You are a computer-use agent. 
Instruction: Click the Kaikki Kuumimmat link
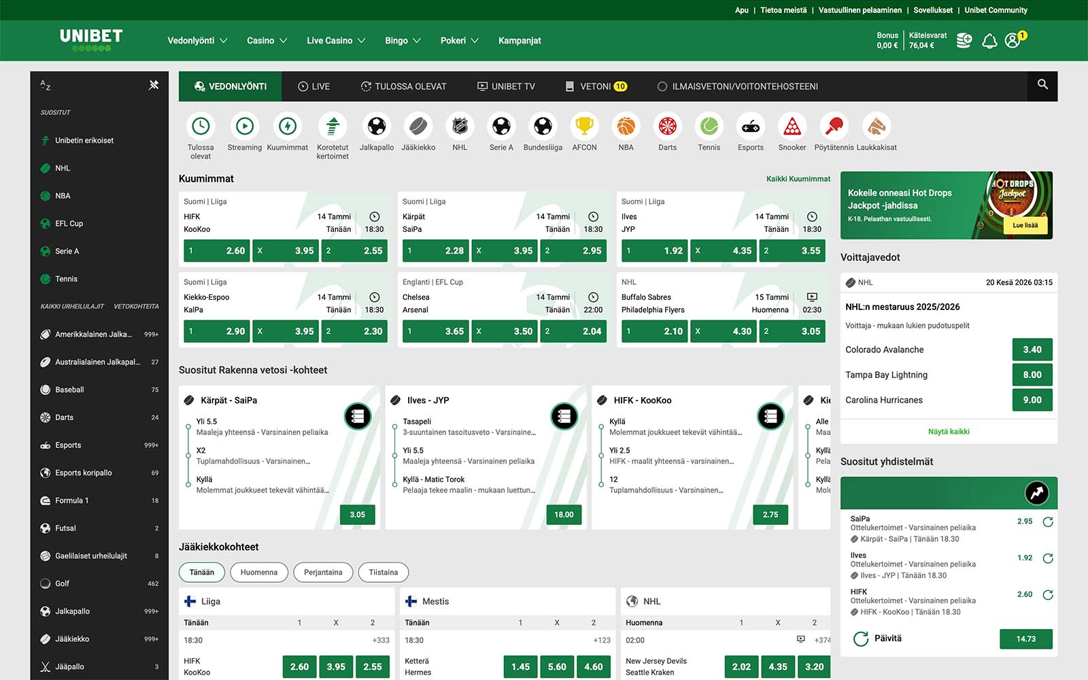click(x=798, y=179)
